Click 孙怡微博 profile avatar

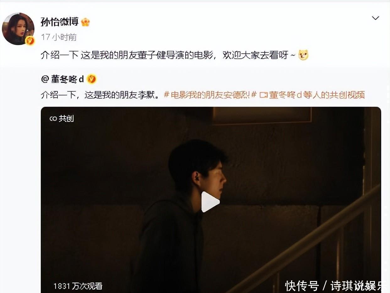pyautogui.click(x=18, y=29)
